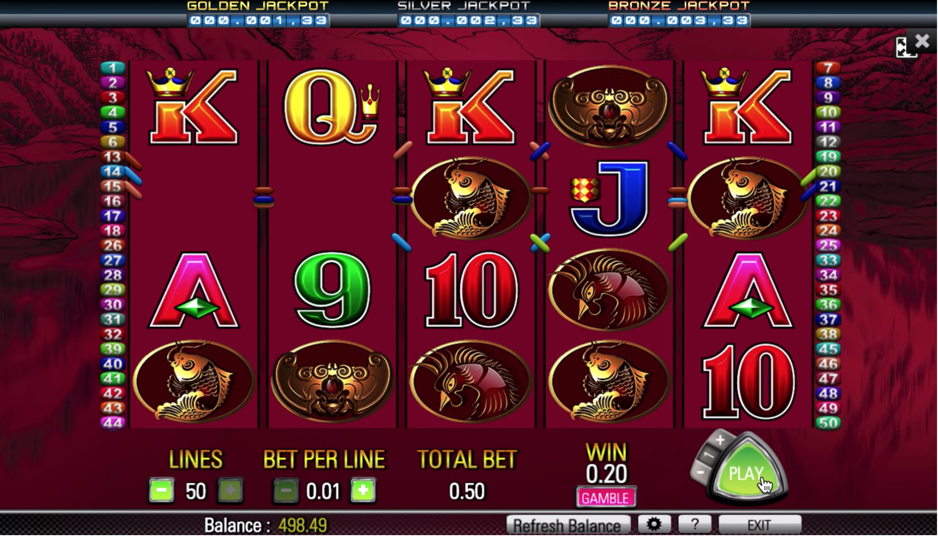This screenshot has height=546, width=938.
Task: Open the settings gear icon
Action: (x=654, y=524)
